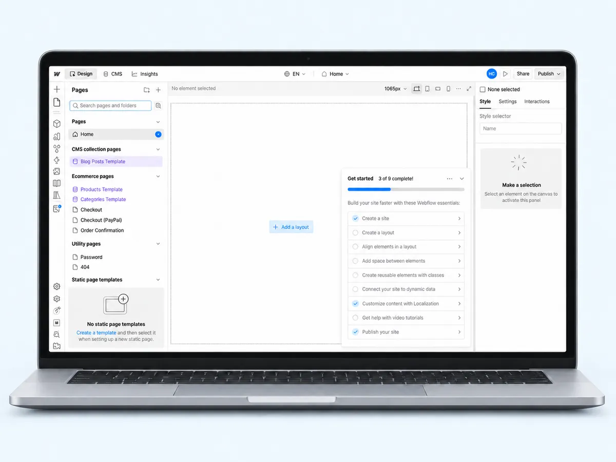Viewport: 616px width, 462px height.
Task: Check the 'Create a layout' step circle
Action: tap(355, 233)
